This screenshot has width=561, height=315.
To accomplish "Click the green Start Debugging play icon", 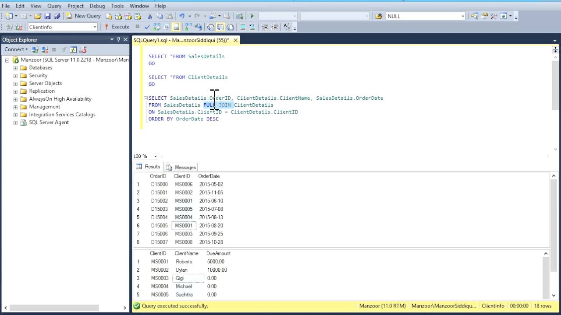I will point(252,16).
